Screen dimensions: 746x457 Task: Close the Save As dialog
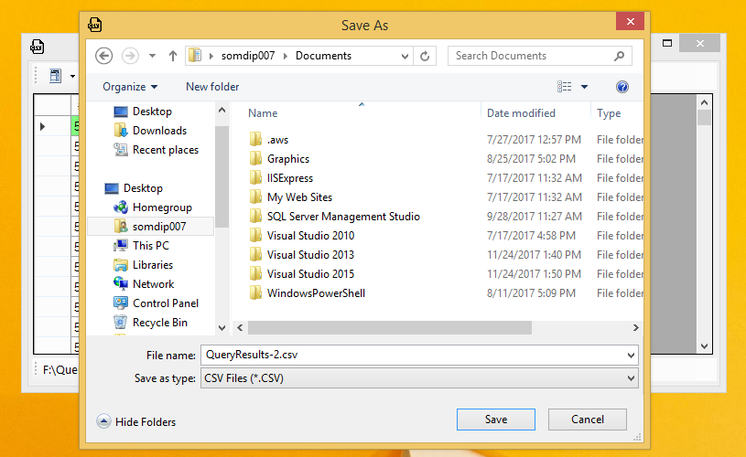tap(630, 21)
